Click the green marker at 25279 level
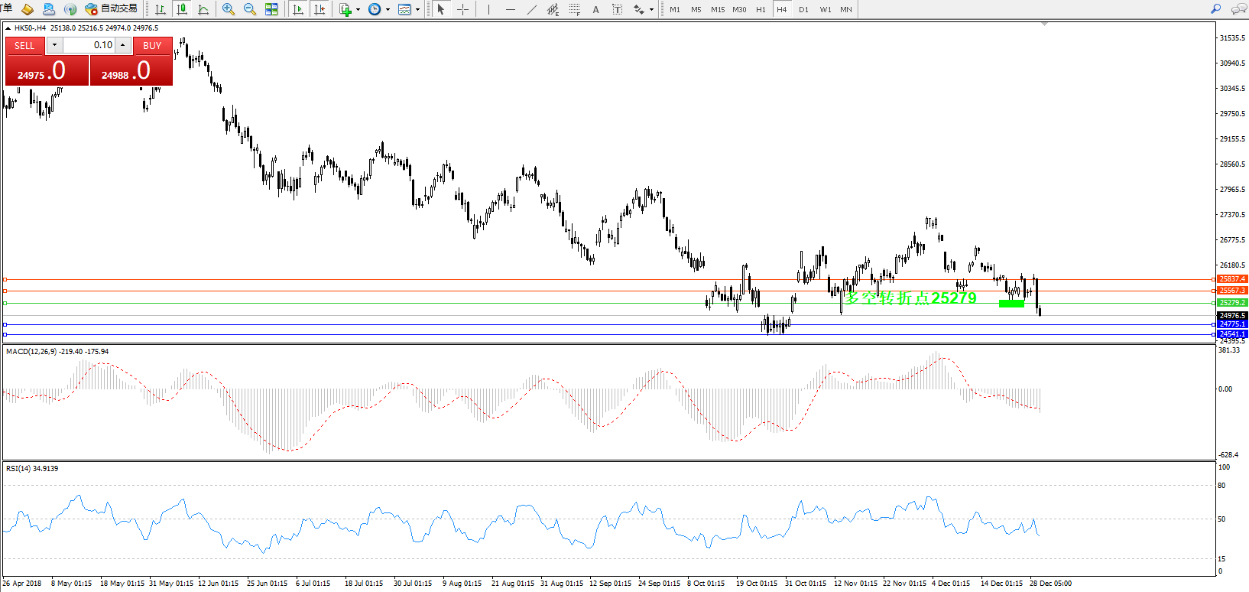The image size is (1249, 592). click(x=1011, y=304)
